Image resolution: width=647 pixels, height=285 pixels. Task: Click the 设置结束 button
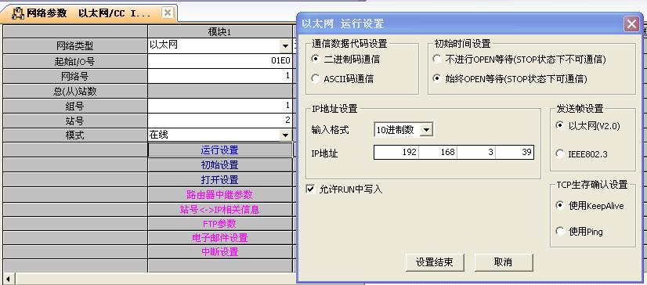point(435,262)
